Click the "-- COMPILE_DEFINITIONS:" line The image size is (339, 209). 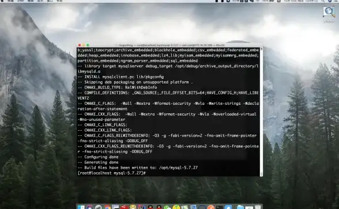(x=168, y=93)
